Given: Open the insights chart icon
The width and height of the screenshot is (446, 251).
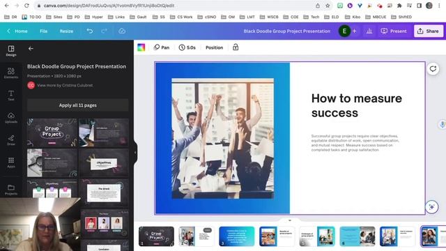Looking at the screenshot, I should click(x=369, y=31).
